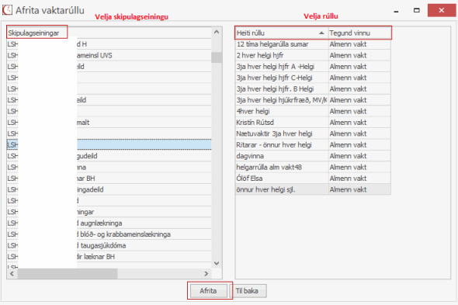The width and height of the screenshot is (458, 305).
Task: Click the Afrita button
Action: [x=208, y=291]
